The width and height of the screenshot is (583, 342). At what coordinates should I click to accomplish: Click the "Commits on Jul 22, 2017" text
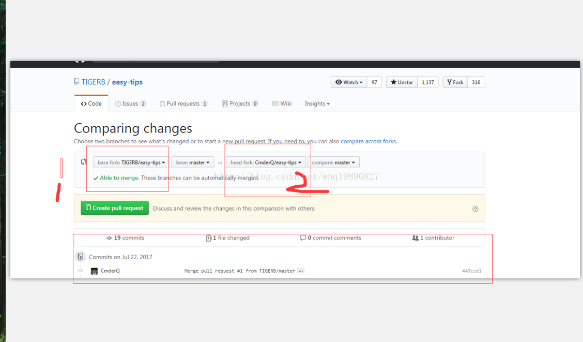click(x=120, y=257)
